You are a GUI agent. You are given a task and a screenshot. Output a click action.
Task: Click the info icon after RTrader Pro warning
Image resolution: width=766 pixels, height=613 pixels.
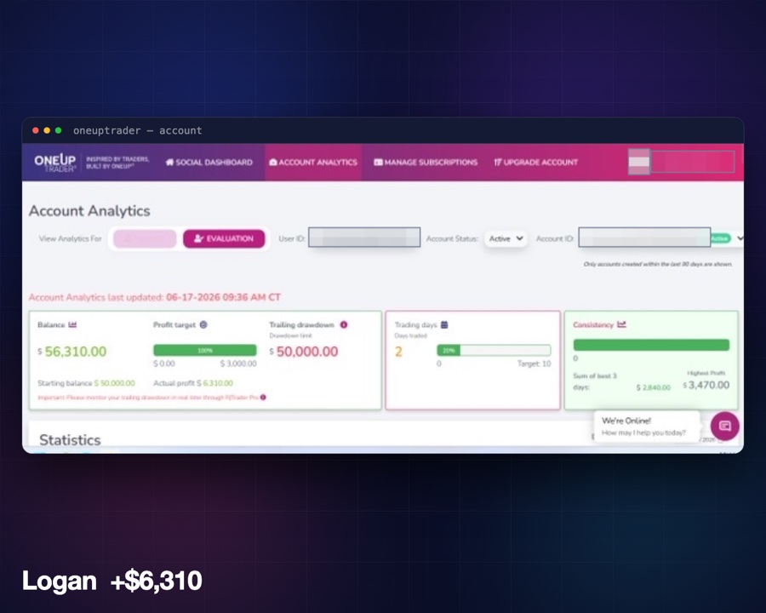(263, 398)
